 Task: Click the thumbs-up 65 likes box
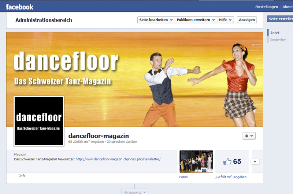[232, 161]
